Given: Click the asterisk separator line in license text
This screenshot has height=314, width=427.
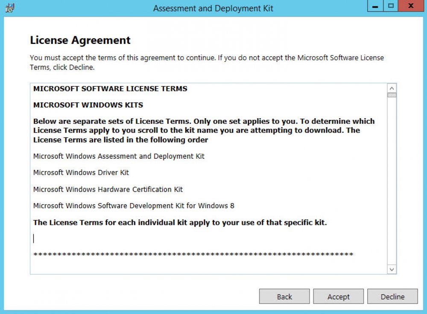Looking at the screenshot, I should [x=193, y=254].
